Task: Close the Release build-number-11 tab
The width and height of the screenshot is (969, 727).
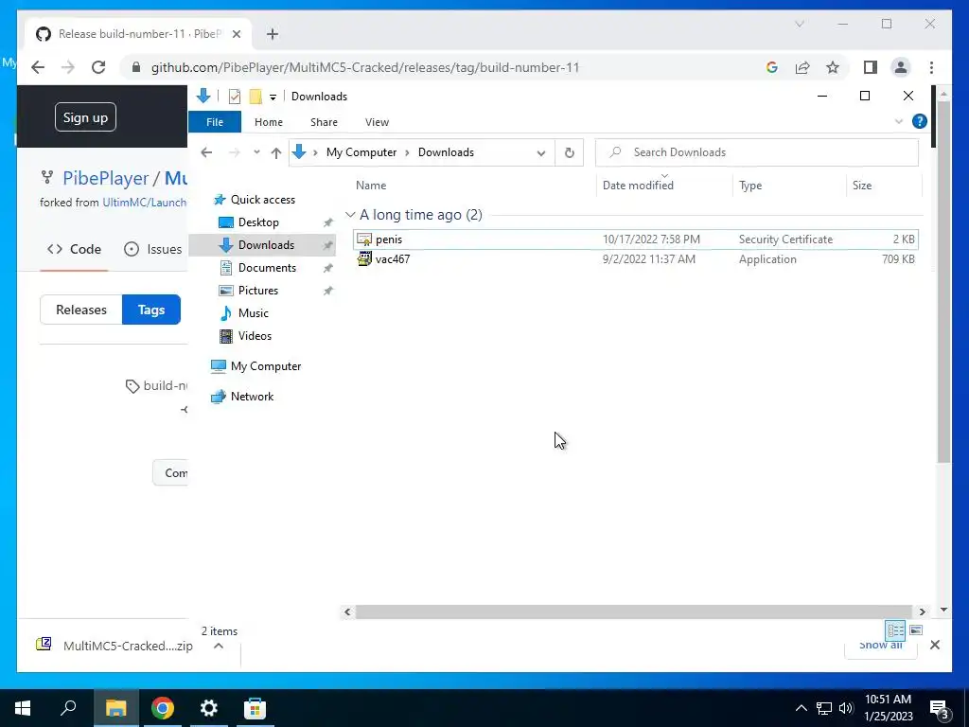Action: [x=236, y=34]
